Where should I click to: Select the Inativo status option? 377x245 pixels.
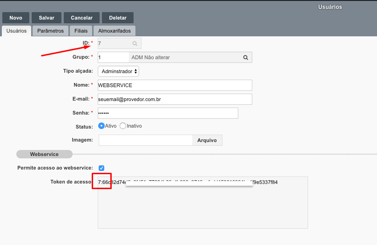point(123,126)
